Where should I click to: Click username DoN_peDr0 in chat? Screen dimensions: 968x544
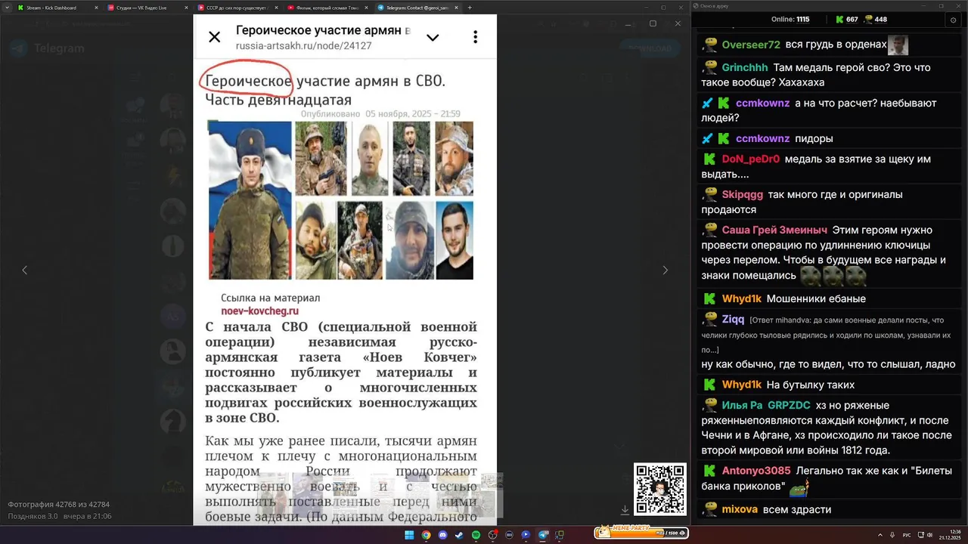(750, 159)
